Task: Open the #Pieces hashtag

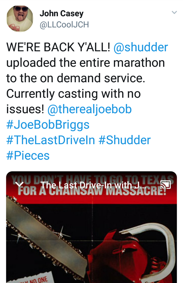Action: [x=28, y=156]
